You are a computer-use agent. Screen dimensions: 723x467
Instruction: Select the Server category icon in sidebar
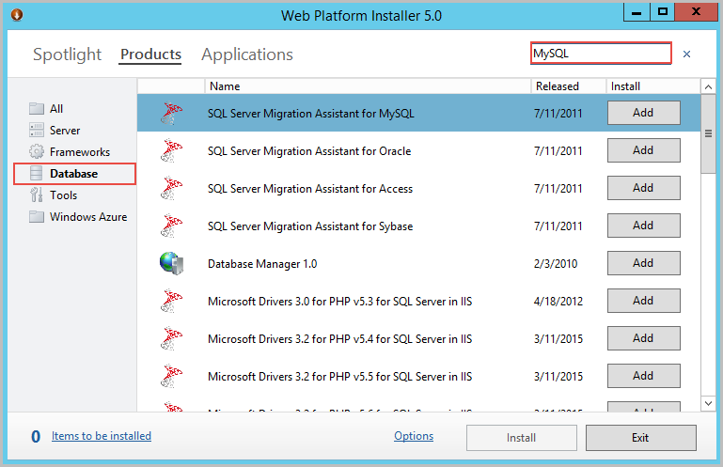point(37,131)
